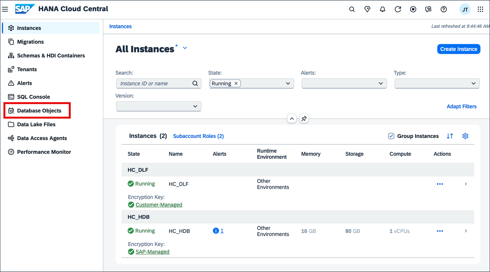Select the HC_HDB instance name cell
Image resolution: width=490 pixels, height=272 pixels.
[179, 231]
